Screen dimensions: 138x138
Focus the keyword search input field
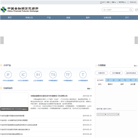116,10
